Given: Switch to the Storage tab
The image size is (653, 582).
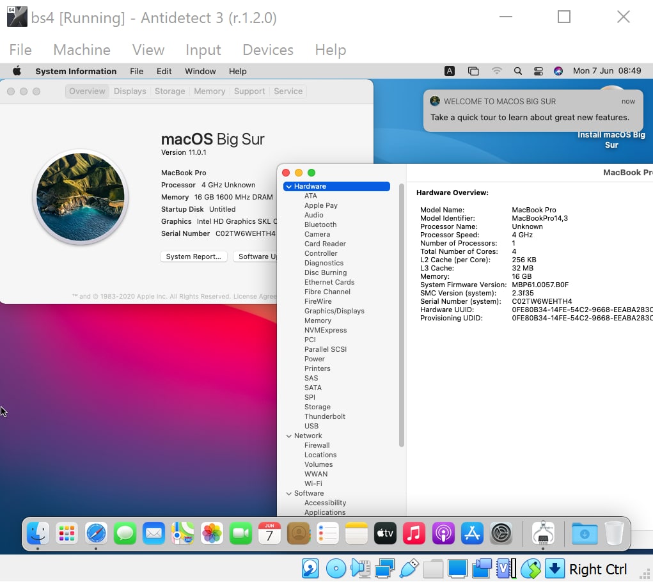Looking at the screenshot, I should click(x=170, y=91).
